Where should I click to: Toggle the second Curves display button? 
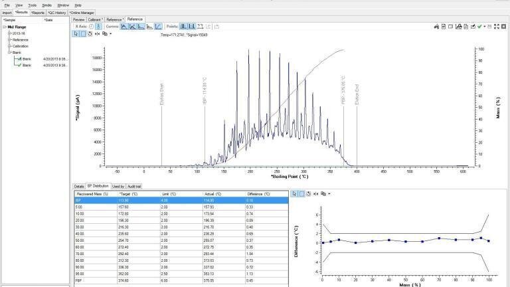tap(132, 27)
